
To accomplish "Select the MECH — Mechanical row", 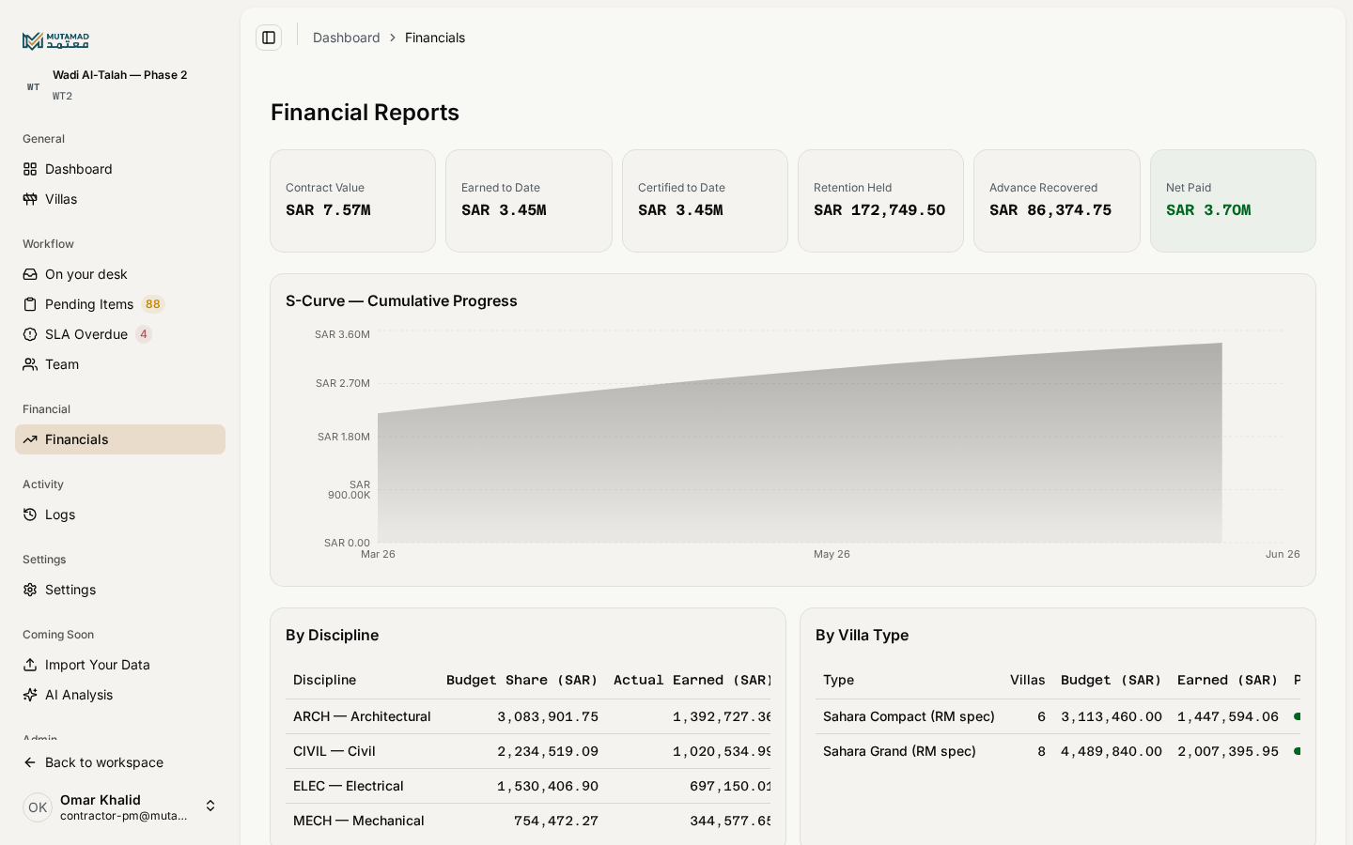I will coord(528,821).
